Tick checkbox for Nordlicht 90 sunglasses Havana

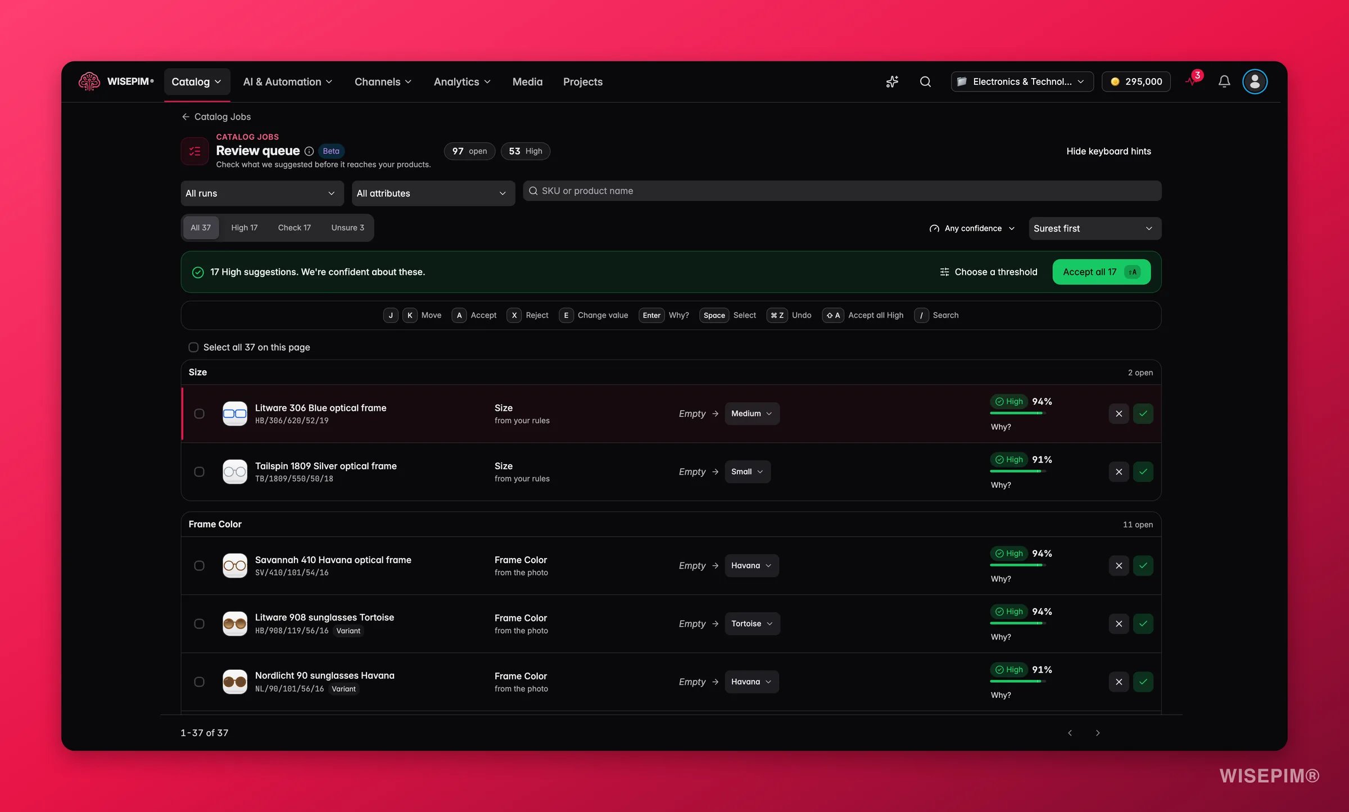(199, 682)
